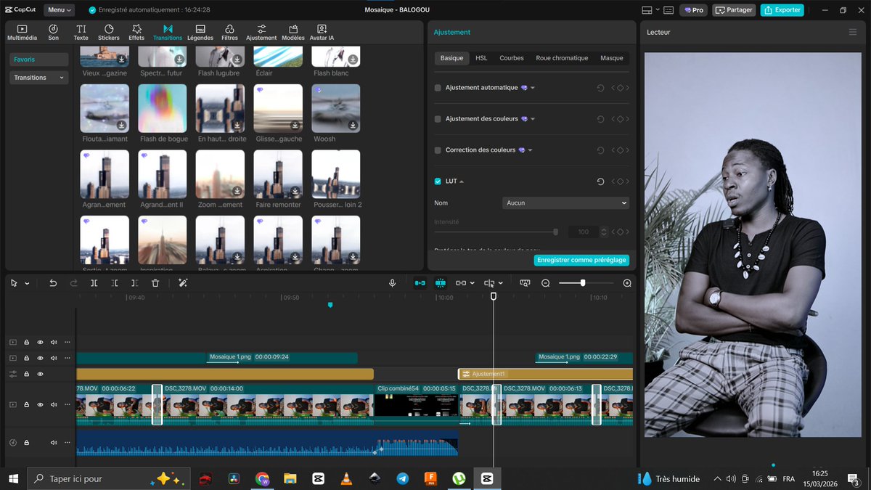Viewport: 871px width, 490px height.
Task: Click more options dots on DSC_3278 video track
Action: pos(68,404)
